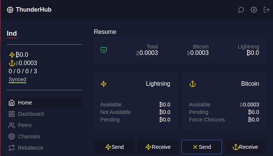This screenshot has width=273, height=156.
Task: Click the Bitcoin card title
Action: (x=250, y=84)
